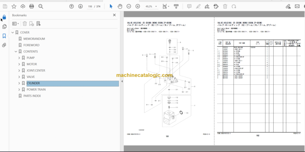Open the POWER TRAIN bookmark

coord(36,90)
